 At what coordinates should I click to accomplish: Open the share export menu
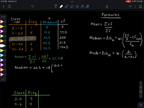9,6
